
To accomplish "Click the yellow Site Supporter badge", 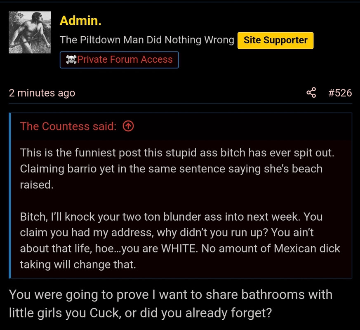I will 275,40.
